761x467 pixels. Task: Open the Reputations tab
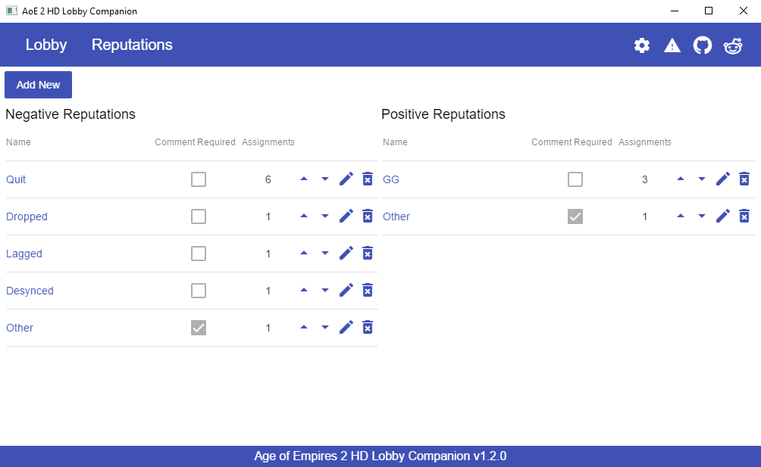point(132,45)
